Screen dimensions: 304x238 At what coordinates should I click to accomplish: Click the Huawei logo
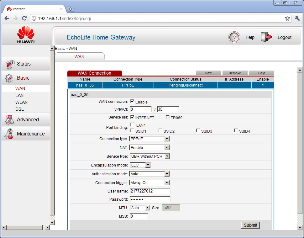point(26,35)
